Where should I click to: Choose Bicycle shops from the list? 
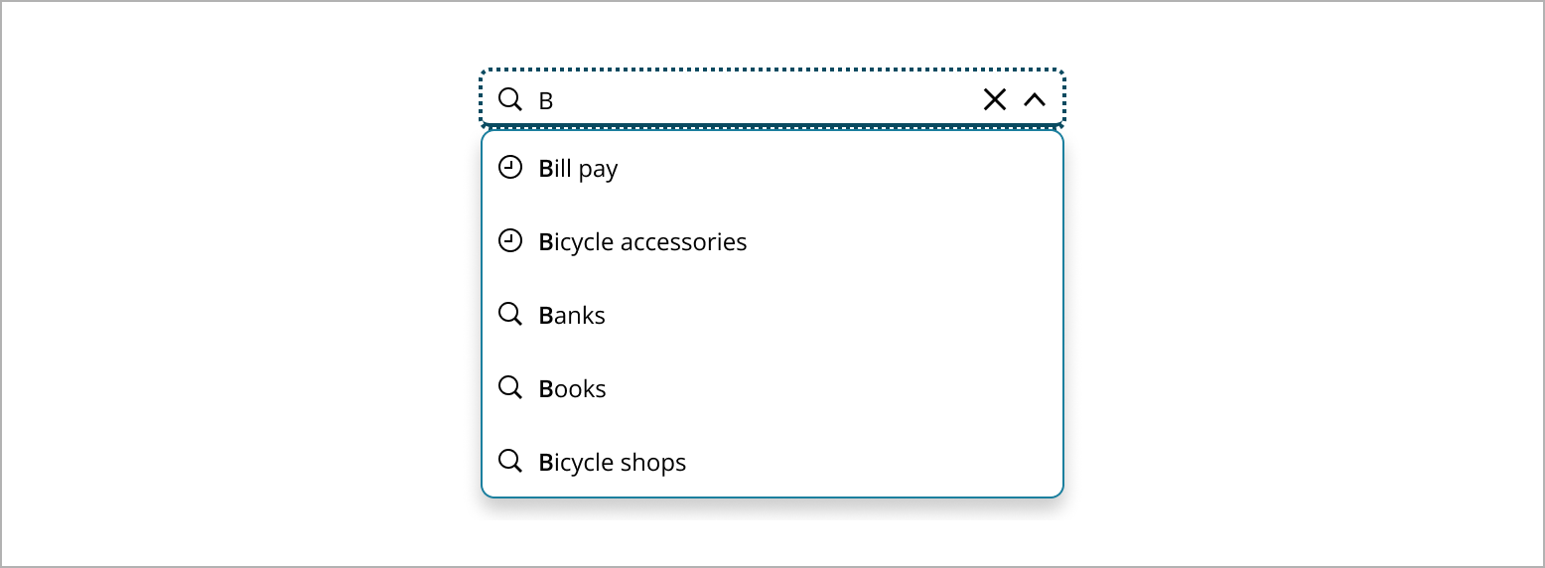613,463
